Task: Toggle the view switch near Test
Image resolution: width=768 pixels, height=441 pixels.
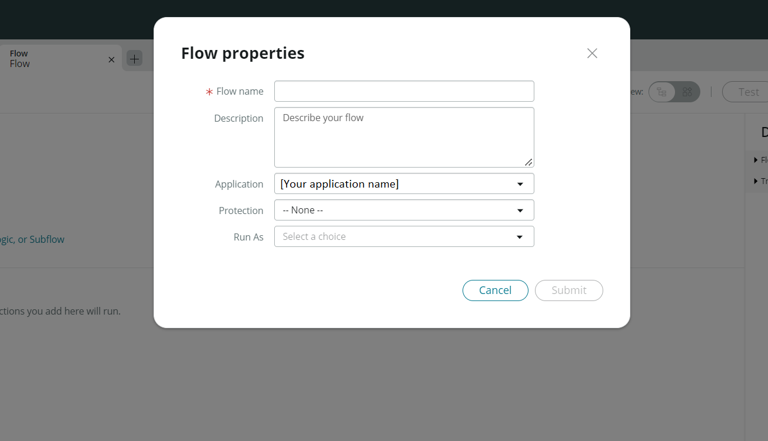Action: click(674, 92)
